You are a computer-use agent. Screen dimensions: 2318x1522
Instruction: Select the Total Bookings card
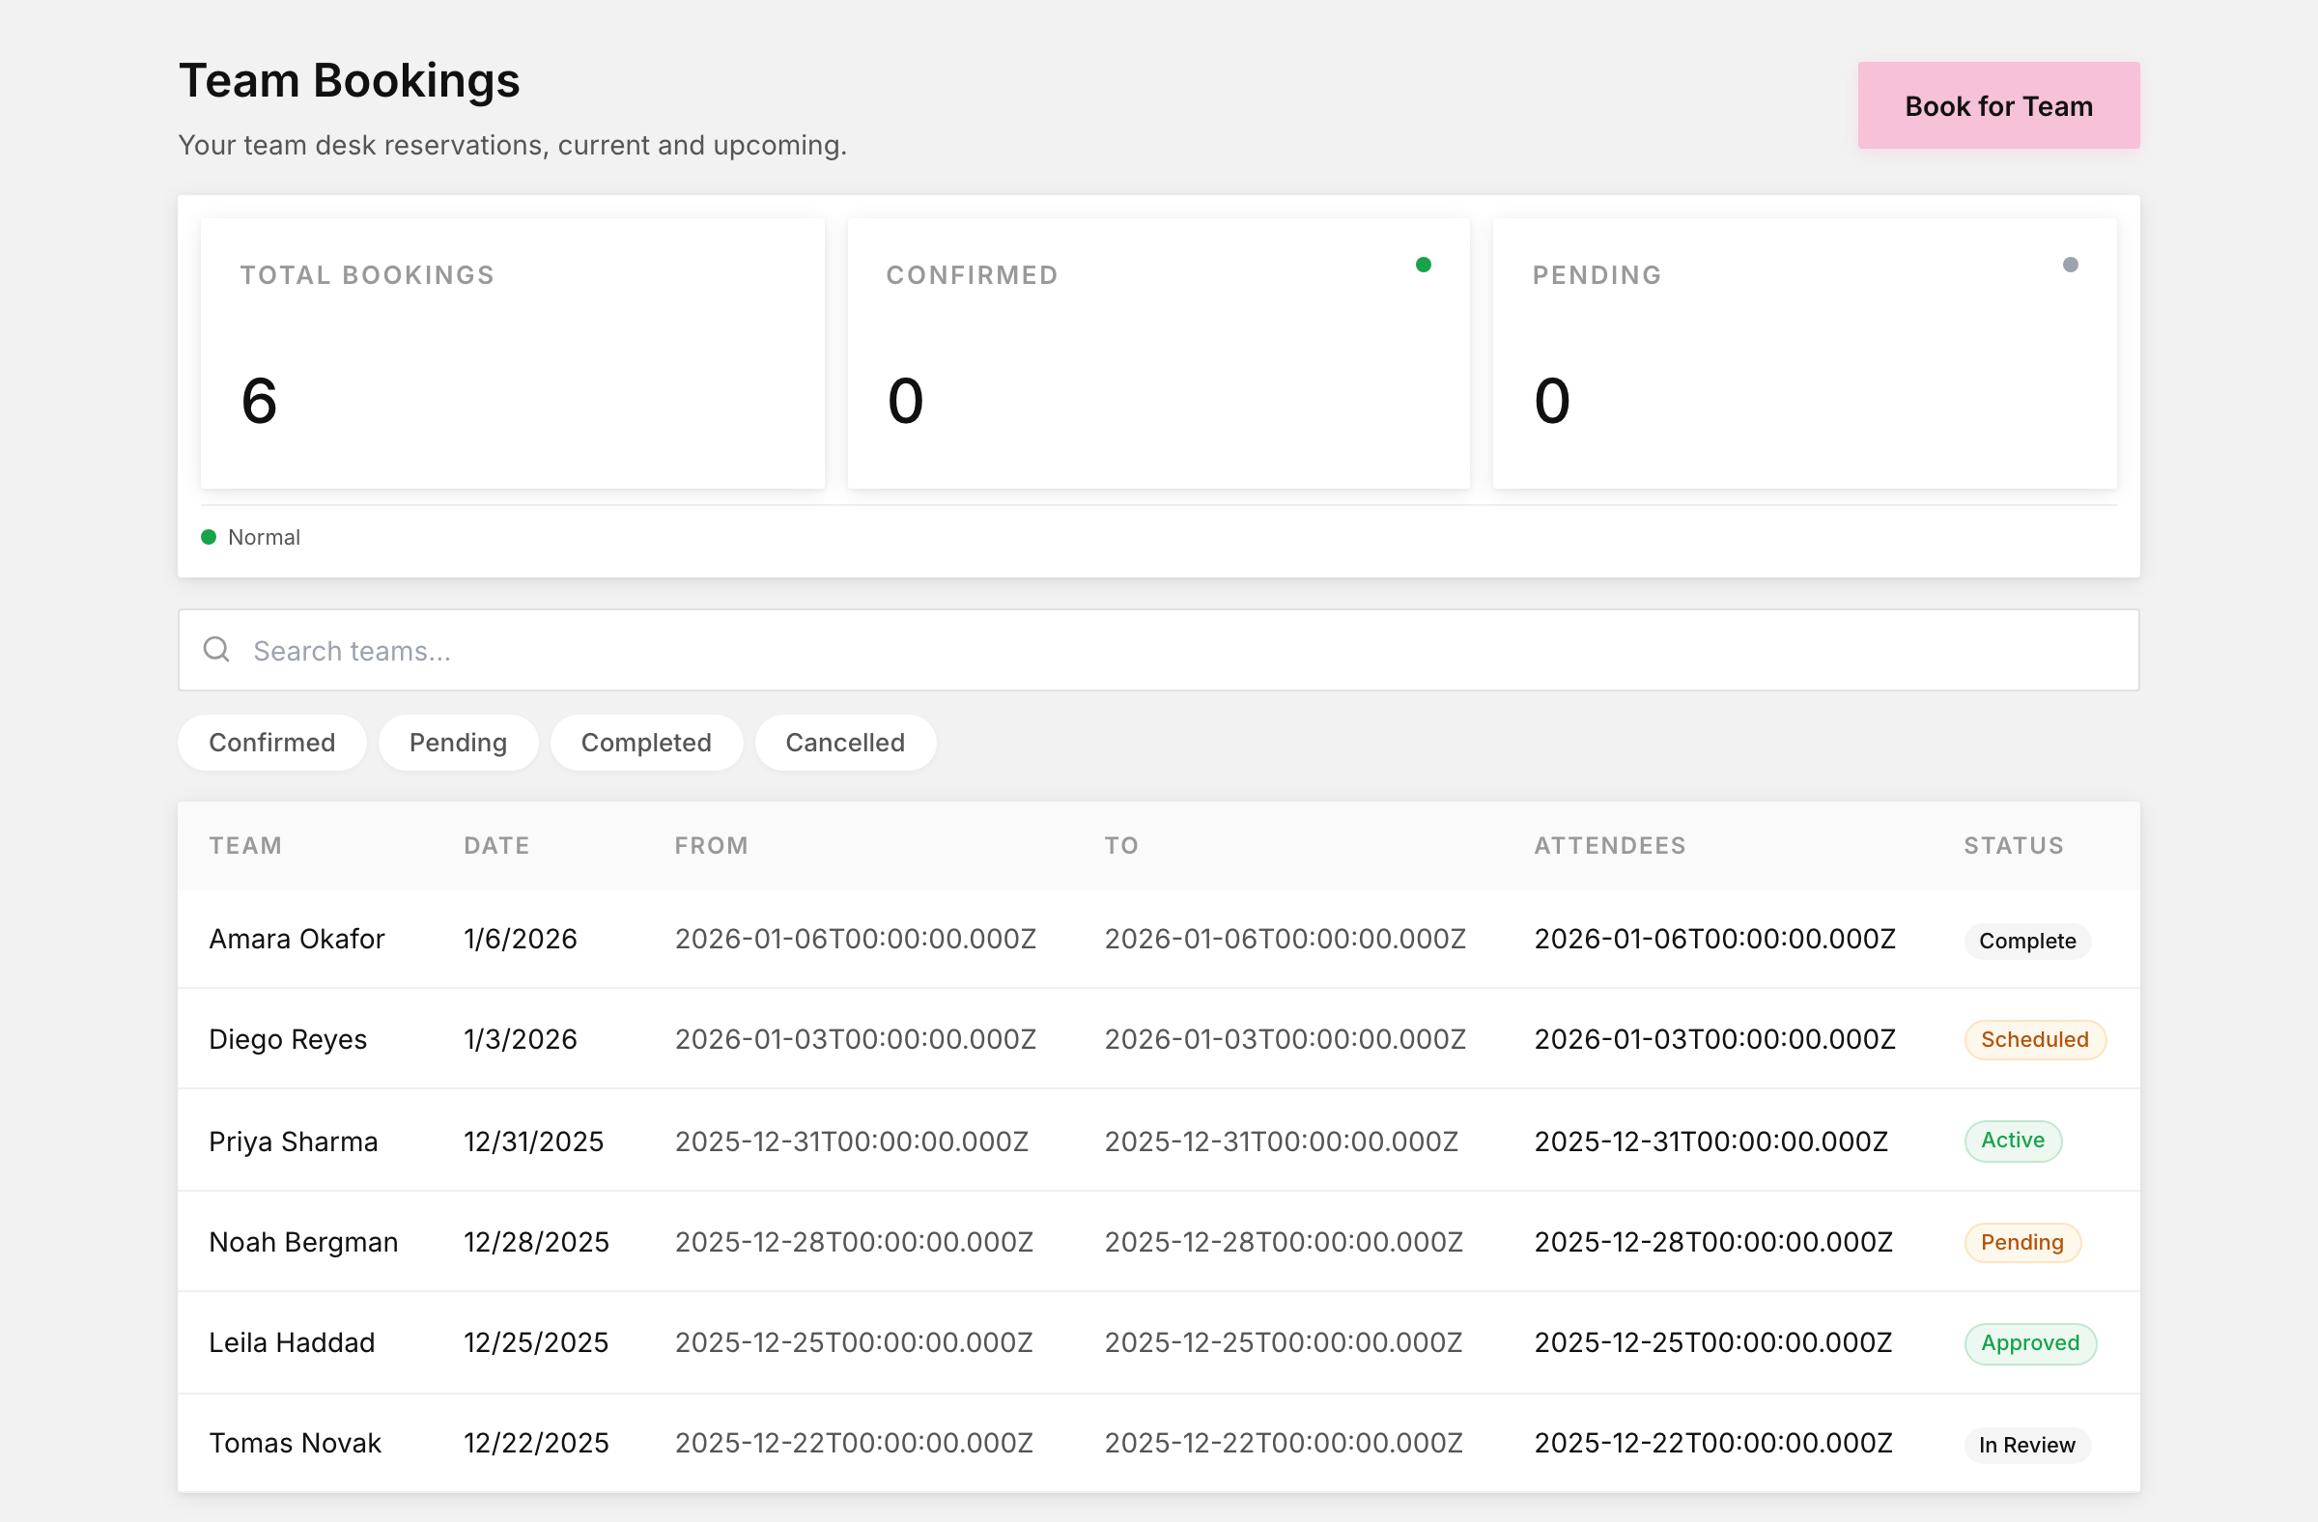[x=512, y=352]
